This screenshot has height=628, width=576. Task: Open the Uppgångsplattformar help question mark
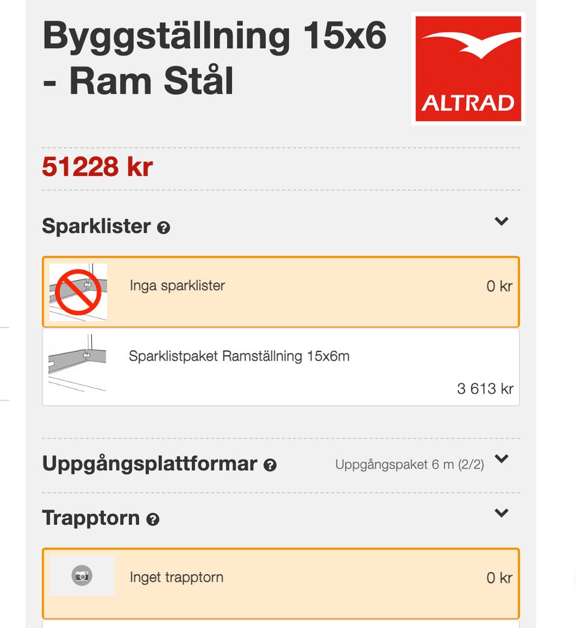tap(270, 465)
